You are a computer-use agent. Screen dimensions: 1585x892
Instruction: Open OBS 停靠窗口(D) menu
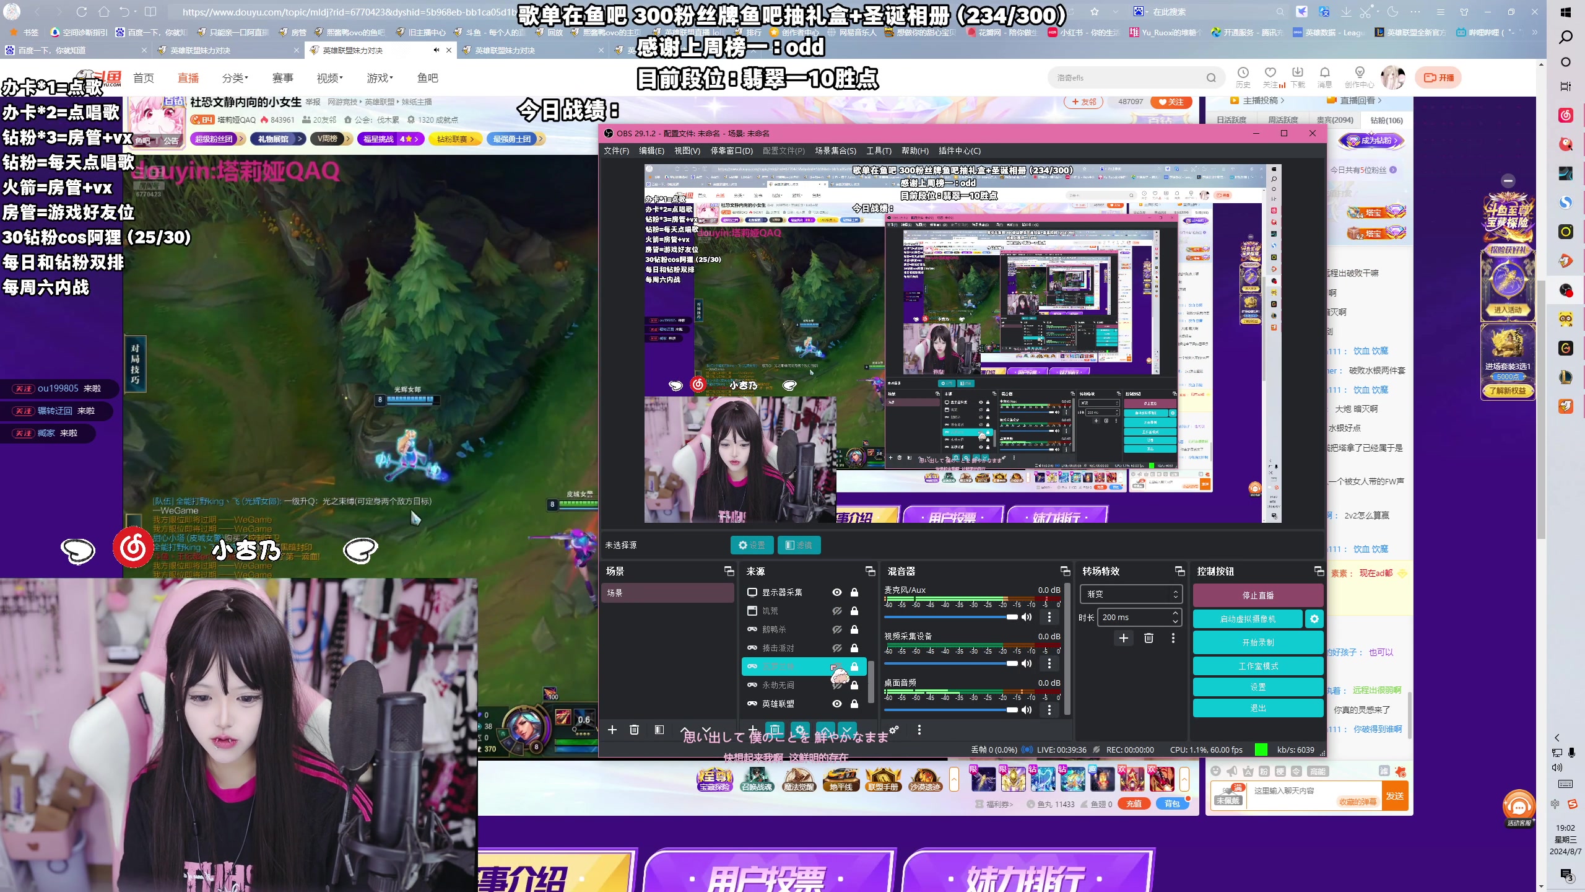coord(731,151)
